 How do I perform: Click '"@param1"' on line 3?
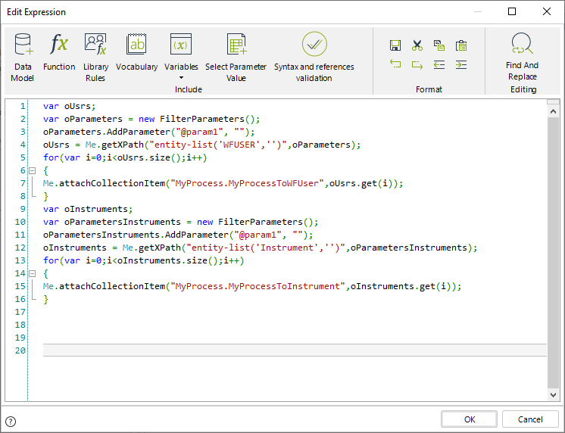(x=199, y=132)
